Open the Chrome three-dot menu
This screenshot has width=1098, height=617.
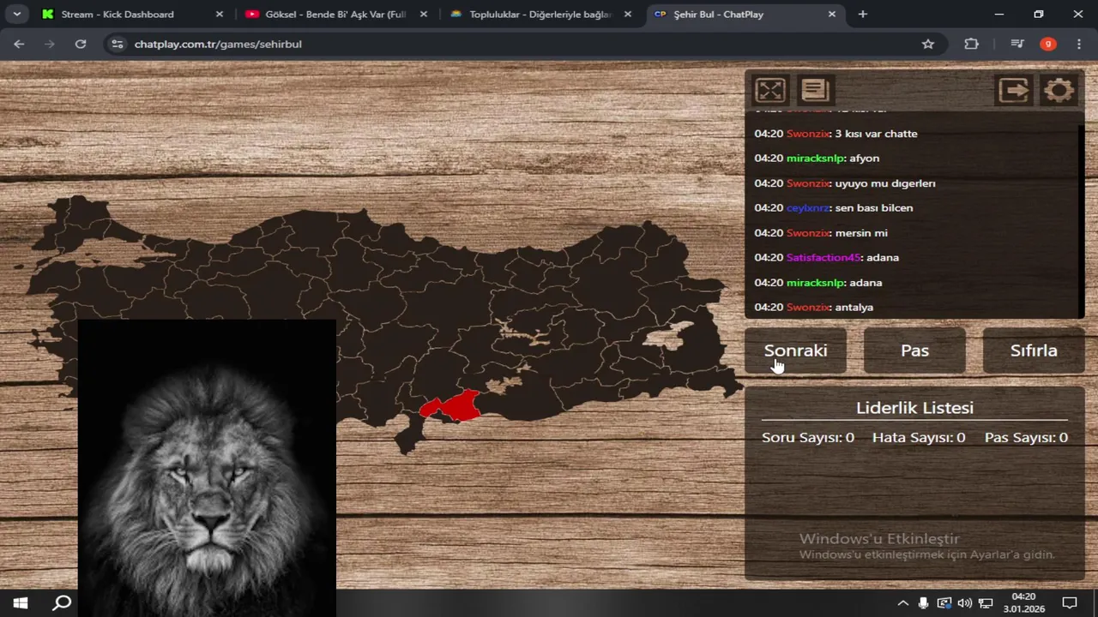click(x=1079, y=44)
